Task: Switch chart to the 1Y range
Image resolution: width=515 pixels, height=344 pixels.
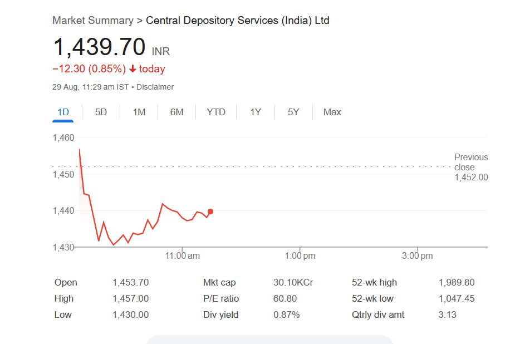Action: point(256,112)
